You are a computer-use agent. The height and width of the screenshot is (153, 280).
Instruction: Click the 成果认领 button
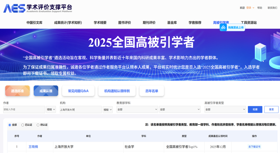click(46, 91)
